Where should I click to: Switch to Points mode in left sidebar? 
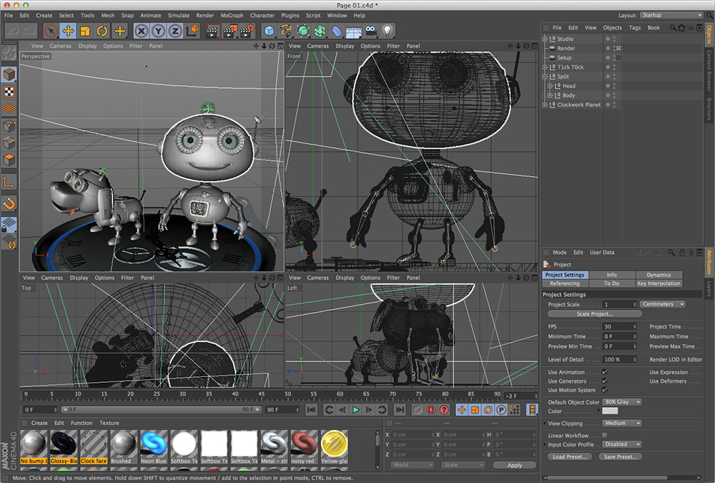[9, 125]
